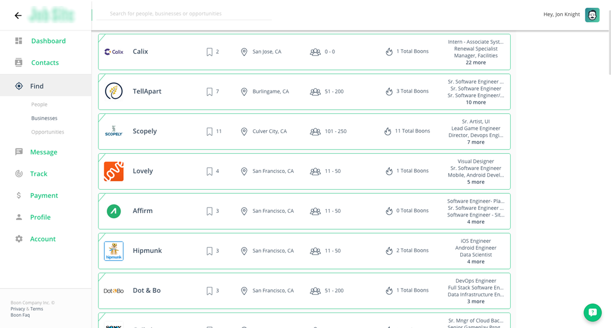Click the Track radar icon
Screen dimensions: 611x328
click(18, 174)
